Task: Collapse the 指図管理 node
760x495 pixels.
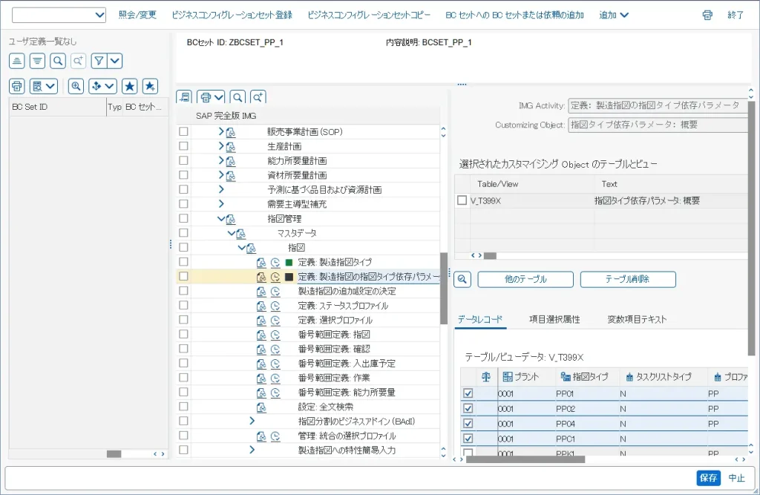Action: point(221,219)
